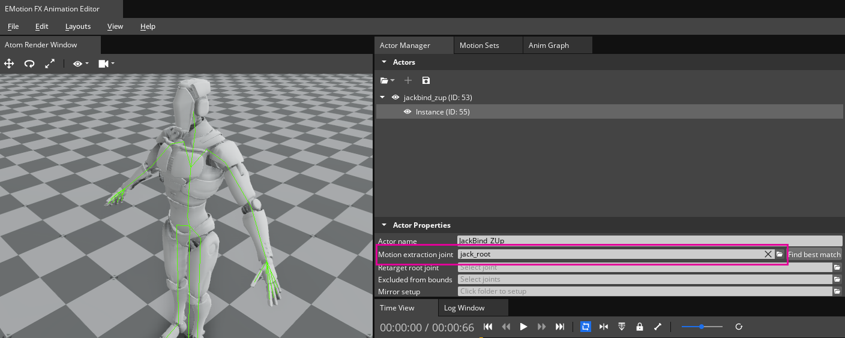Click the Retarget root joint field
Viewport: 845px width, 338px height.
click(645, 268)
